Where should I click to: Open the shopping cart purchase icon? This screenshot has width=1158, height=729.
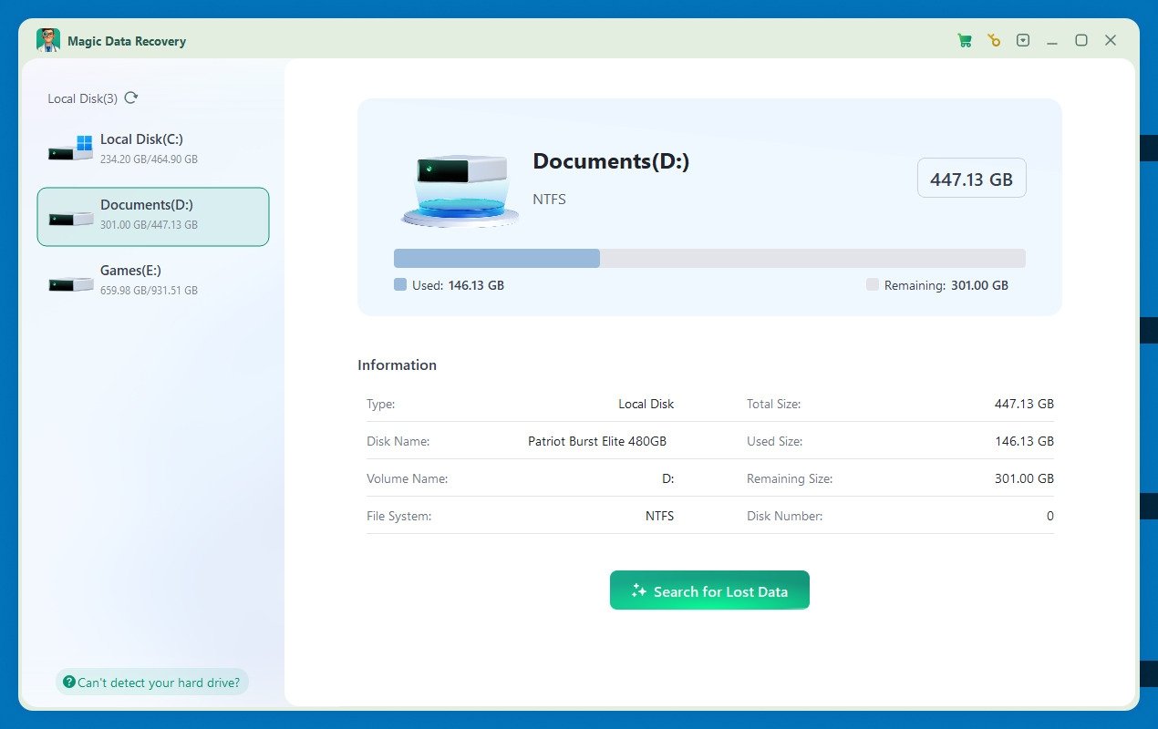964,40
